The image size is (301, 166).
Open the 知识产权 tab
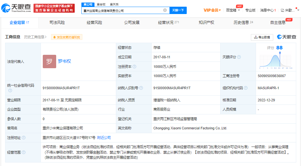[207, 23]
